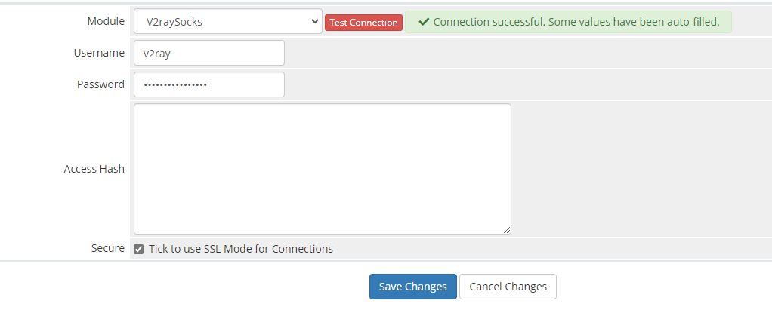Click the Username field label

(x=99, y=53)
